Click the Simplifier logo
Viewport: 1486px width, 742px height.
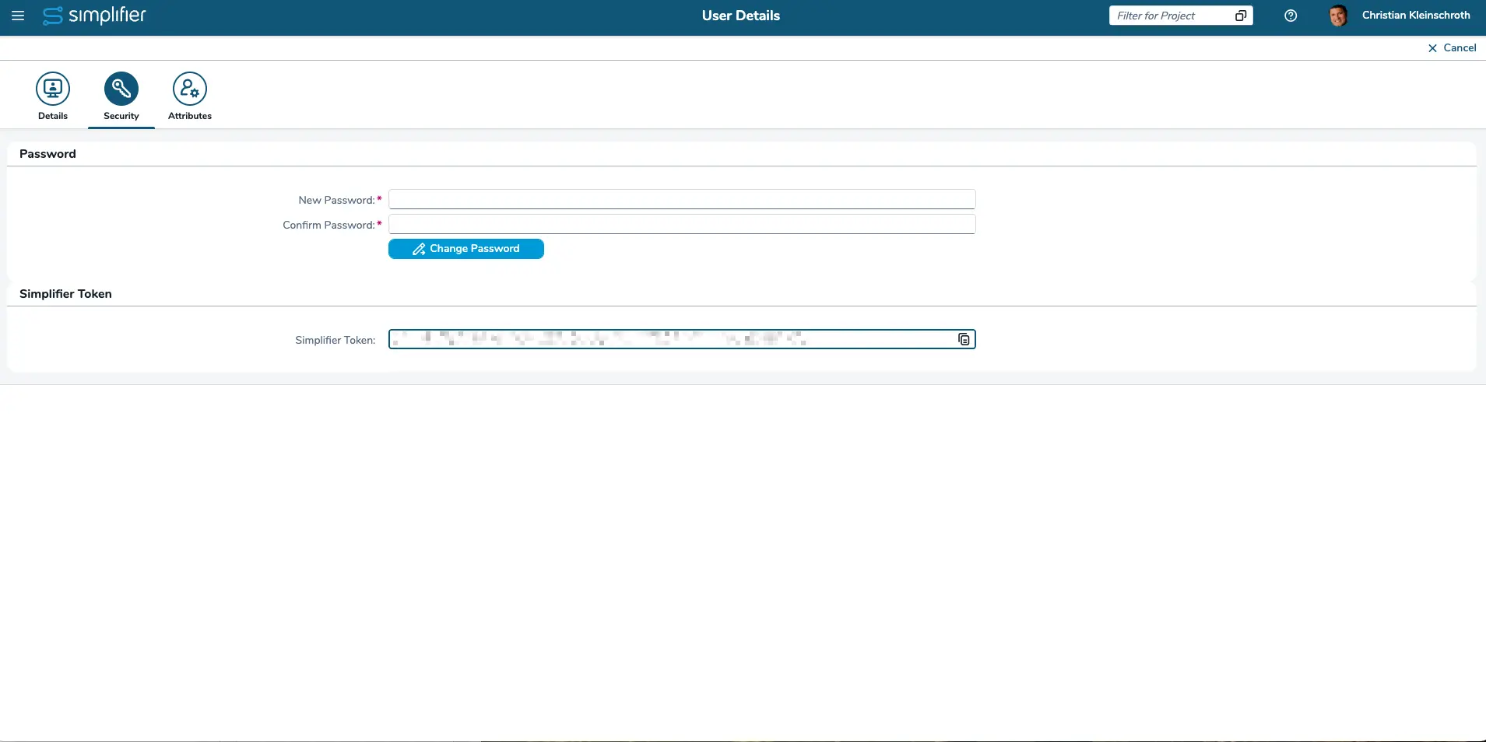tap(94, 16)
